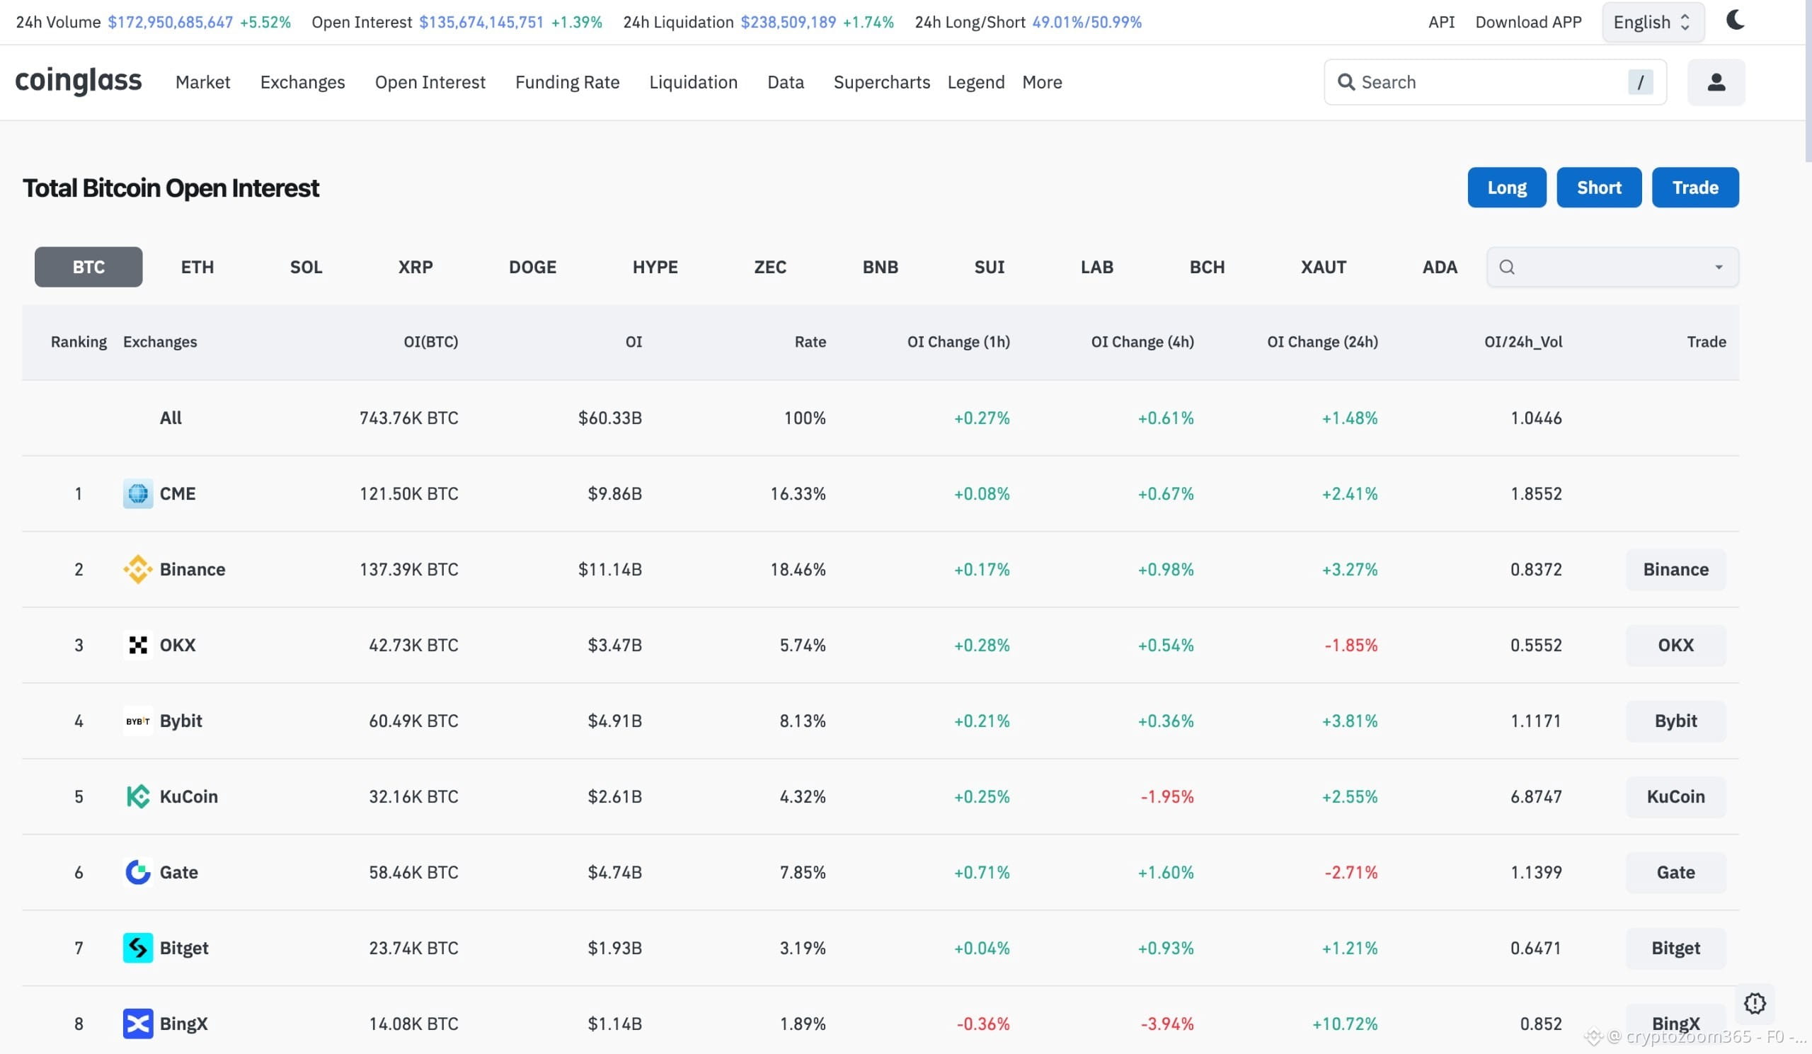
Task: Click the Bybit trade button
Action: pyautogui.click(x=1675, y=721)
